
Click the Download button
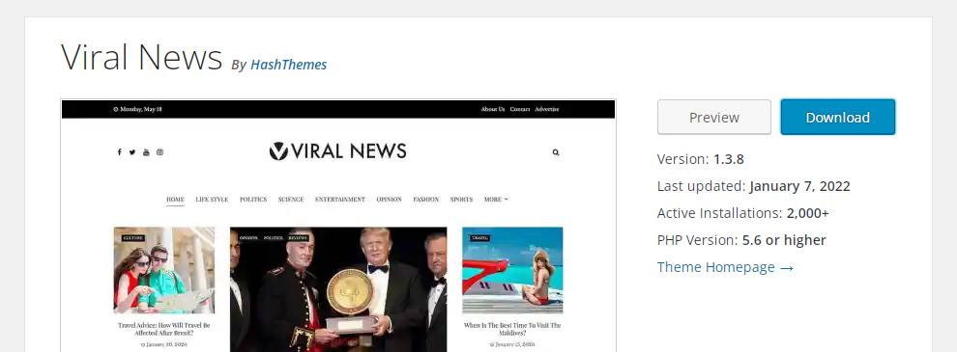[837, 117]
